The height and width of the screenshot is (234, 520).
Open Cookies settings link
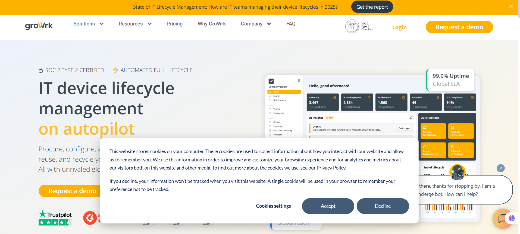(x=273, y=206)
